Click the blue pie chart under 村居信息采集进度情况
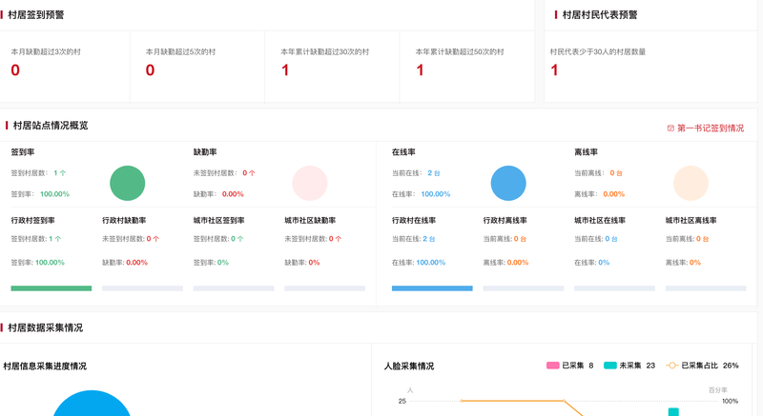763x416 pixels. [92, 404]
